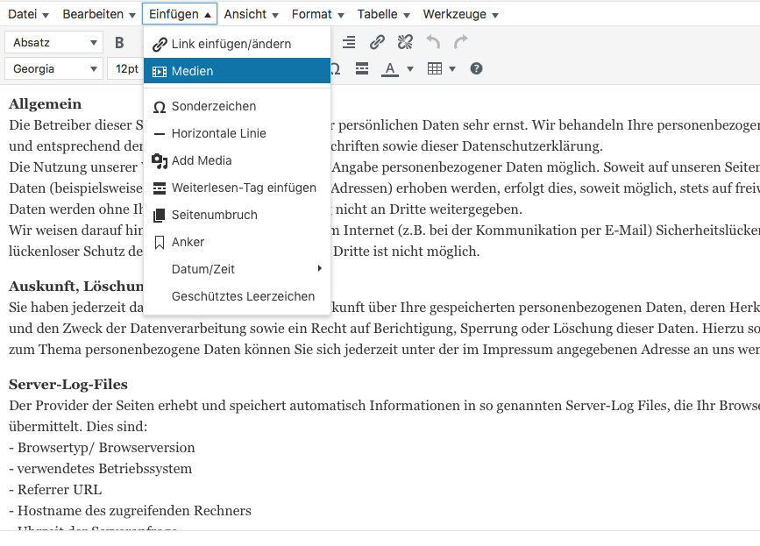
Task: Choose Sonderzeichen menu entry
Action: pyautogui.click(x=237, y=106)
